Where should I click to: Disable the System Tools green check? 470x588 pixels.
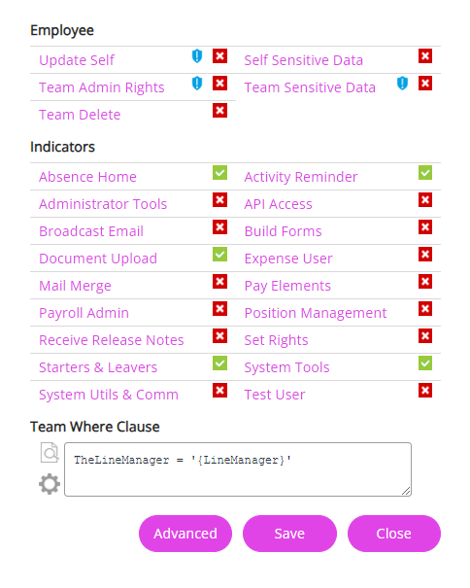click(425, 363)
